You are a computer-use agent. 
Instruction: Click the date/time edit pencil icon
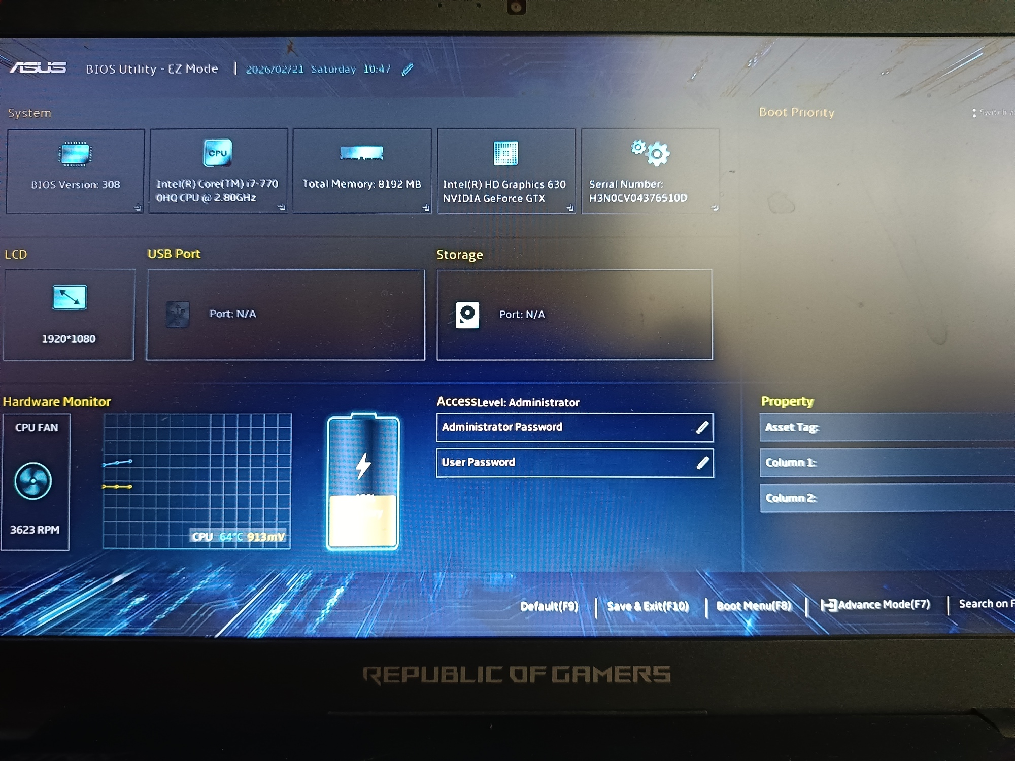(x=408, y=70)
